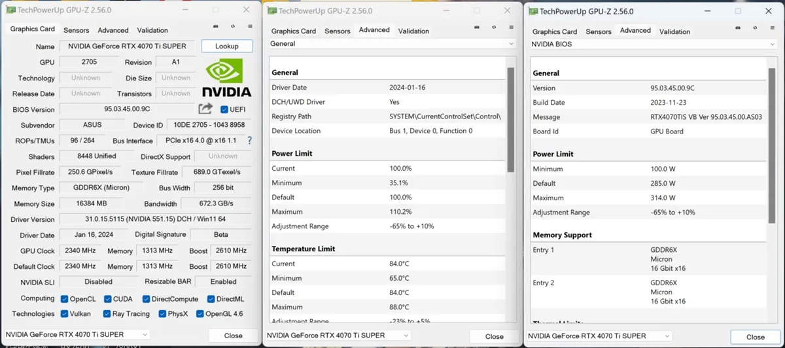Select Graphics Card tab in NVIDIA BIOS window
Viewport: 785px width, 348px height.
coord(555,31)
